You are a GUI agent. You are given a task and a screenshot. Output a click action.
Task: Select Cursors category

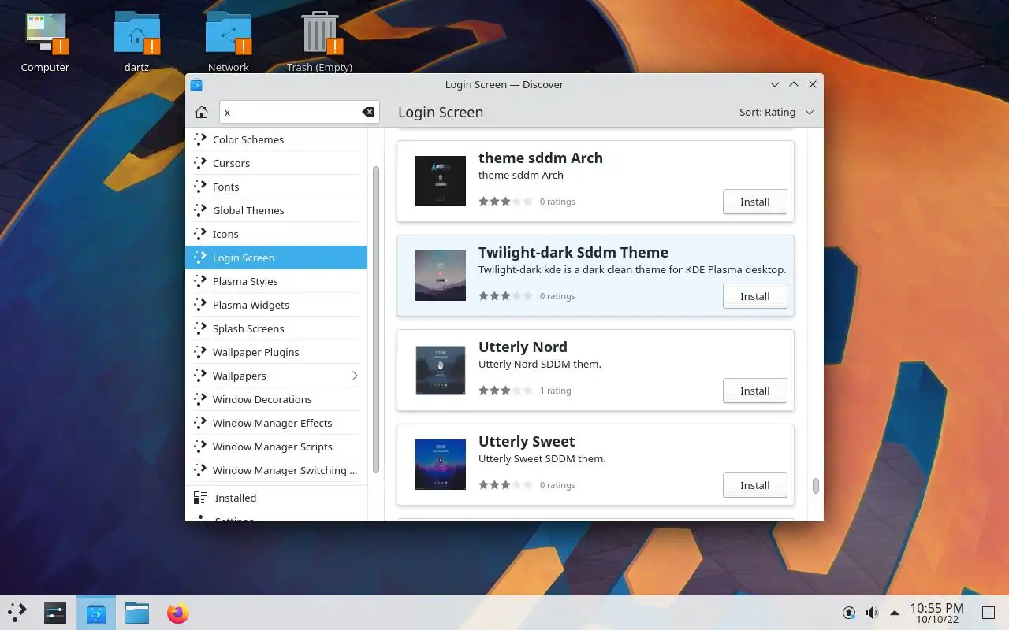[x=276, y=163]
